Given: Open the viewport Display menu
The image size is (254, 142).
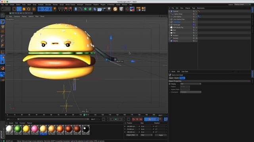Looking at the screenshot, I should coord(24,17).
